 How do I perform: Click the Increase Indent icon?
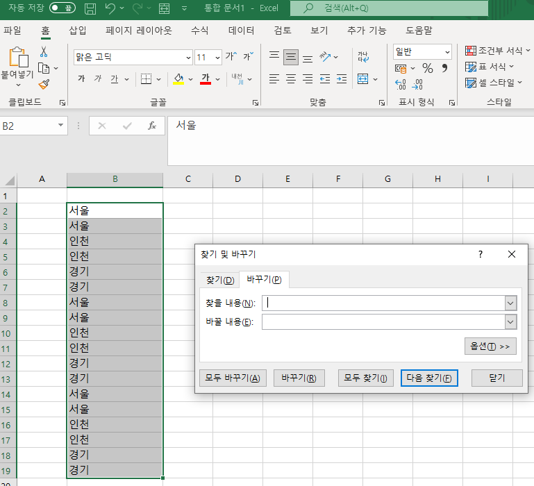point(342,79)
